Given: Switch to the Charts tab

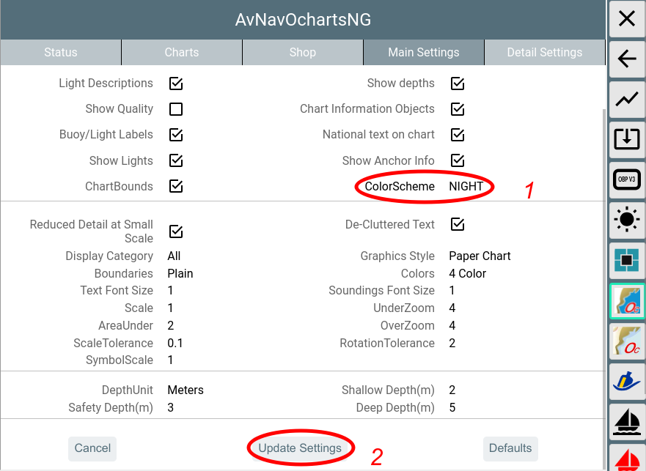Looking at the screenshot, I should pyautogui.click(x=182, y=52).
